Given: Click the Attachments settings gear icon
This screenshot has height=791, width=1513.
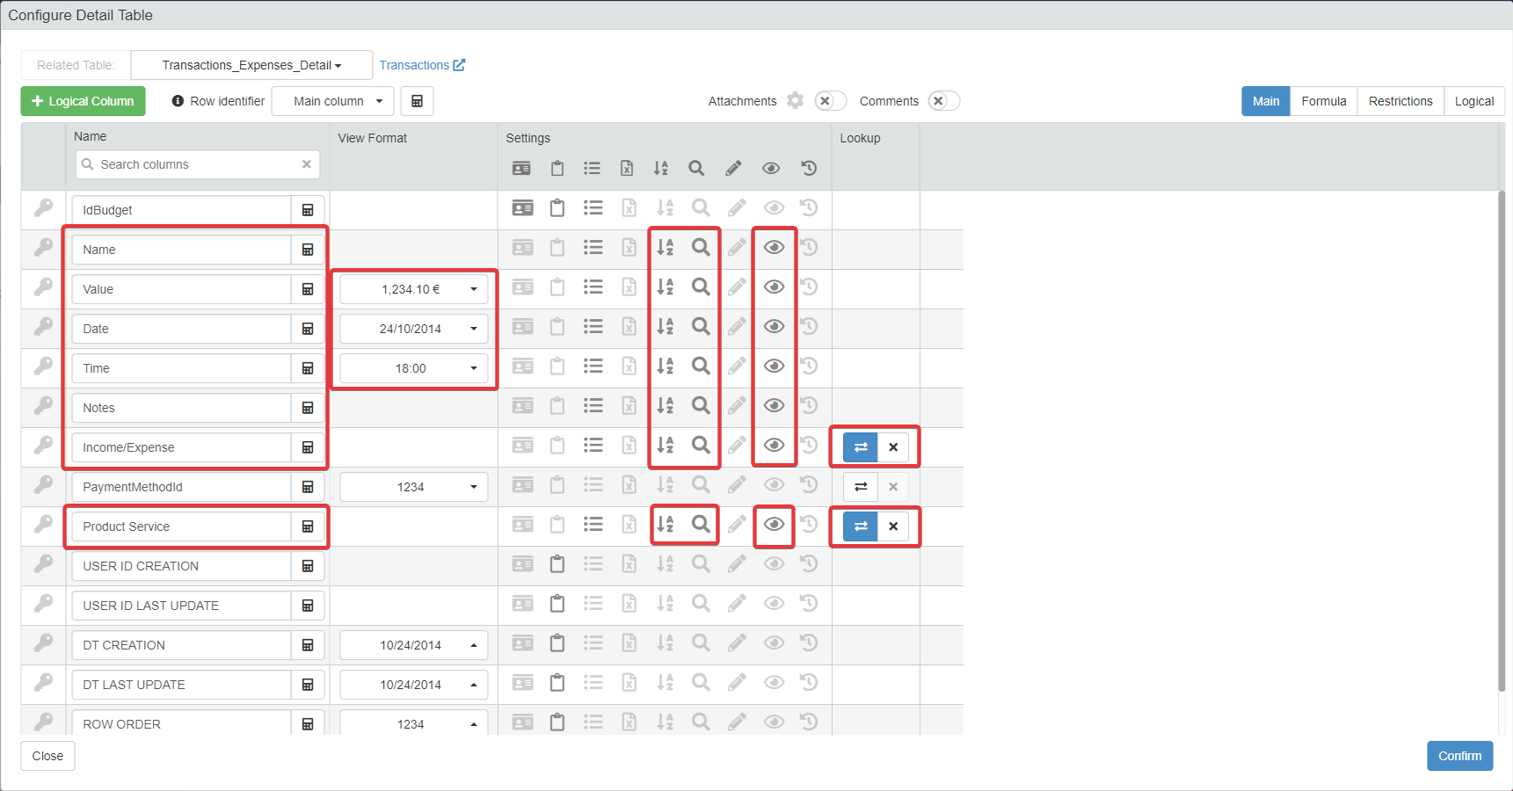Looking at the screenshot, I should [x=795, y=100].
